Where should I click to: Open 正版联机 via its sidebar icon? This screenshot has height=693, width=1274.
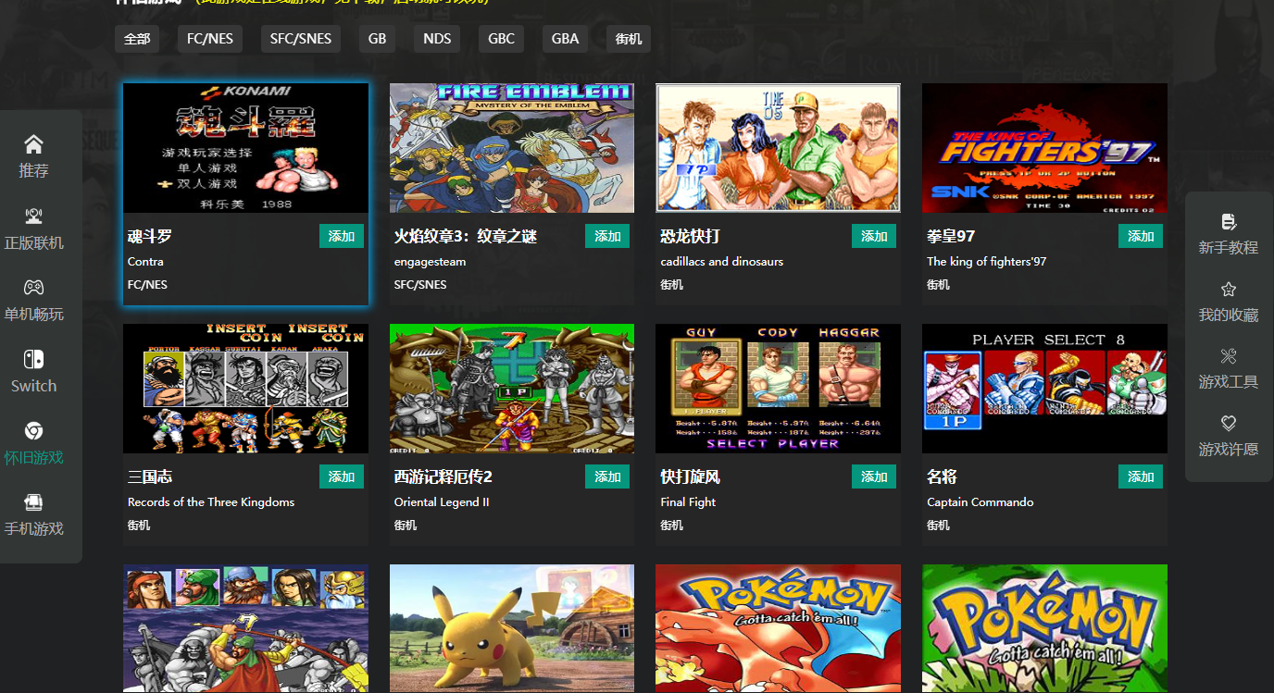click(33, 217)
